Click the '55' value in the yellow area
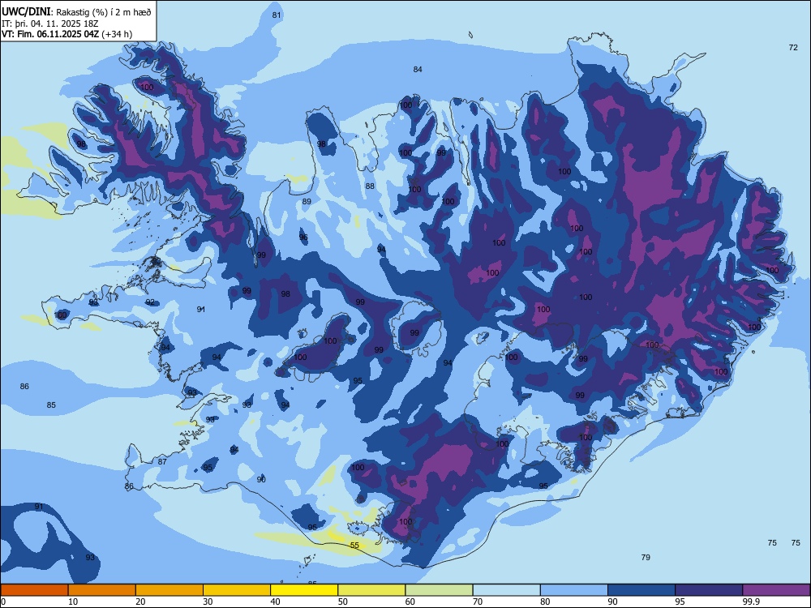This screenshot has width=811, height=608. 354,546
